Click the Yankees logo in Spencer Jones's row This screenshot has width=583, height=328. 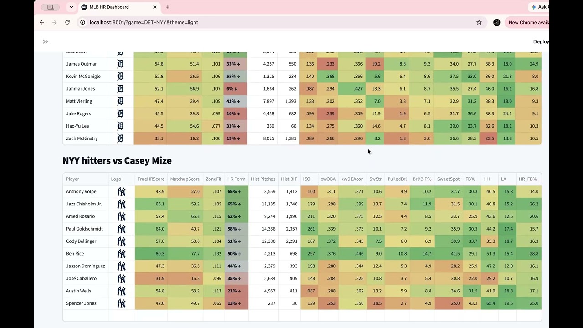coord(121,303)
